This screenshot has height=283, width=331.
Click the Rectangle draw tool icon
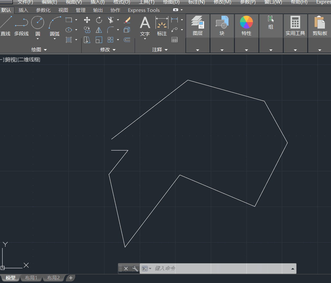69,20
